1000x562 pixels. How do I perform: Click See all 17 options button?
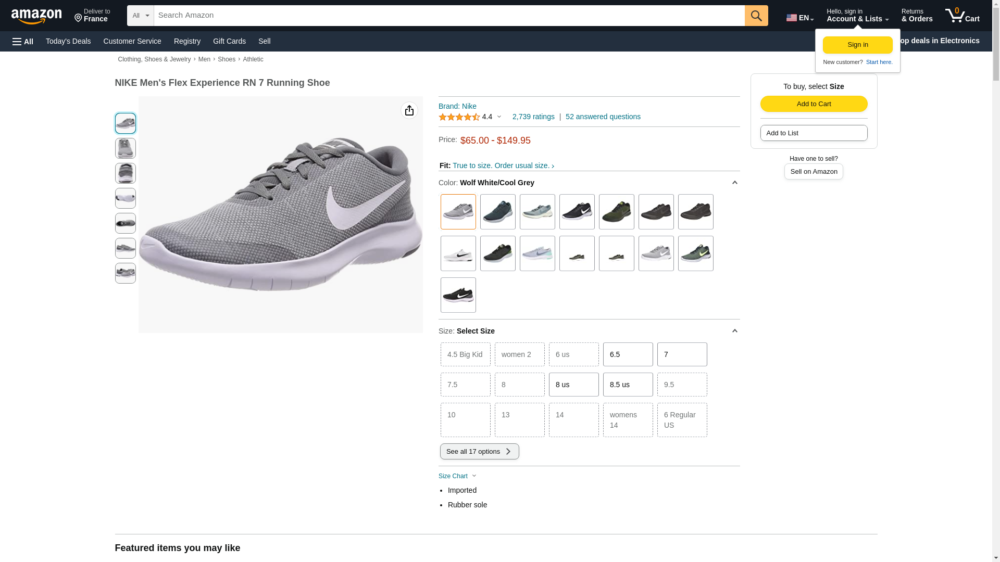pos(479,451)
